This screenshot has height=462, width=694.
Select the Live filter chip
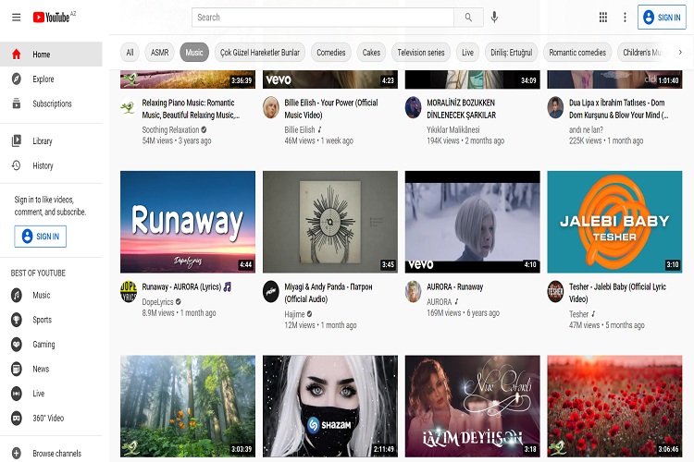[467, 53]
